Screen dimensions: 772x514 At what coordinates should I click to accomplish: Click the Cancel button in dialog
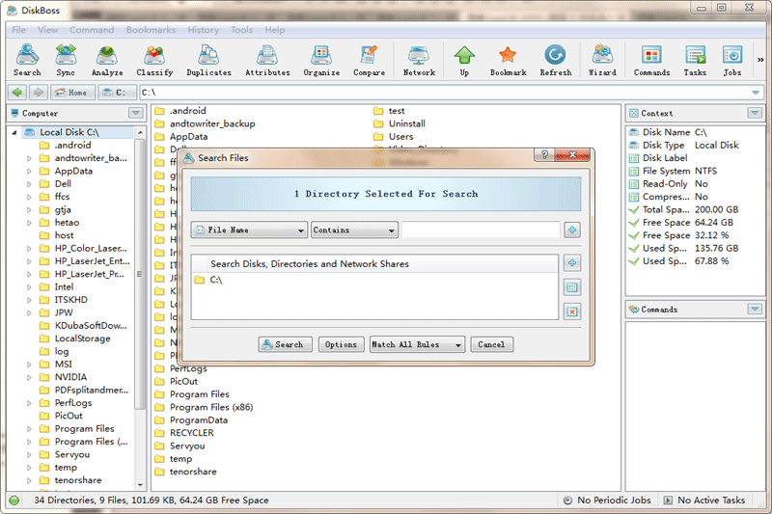(491, 344)
